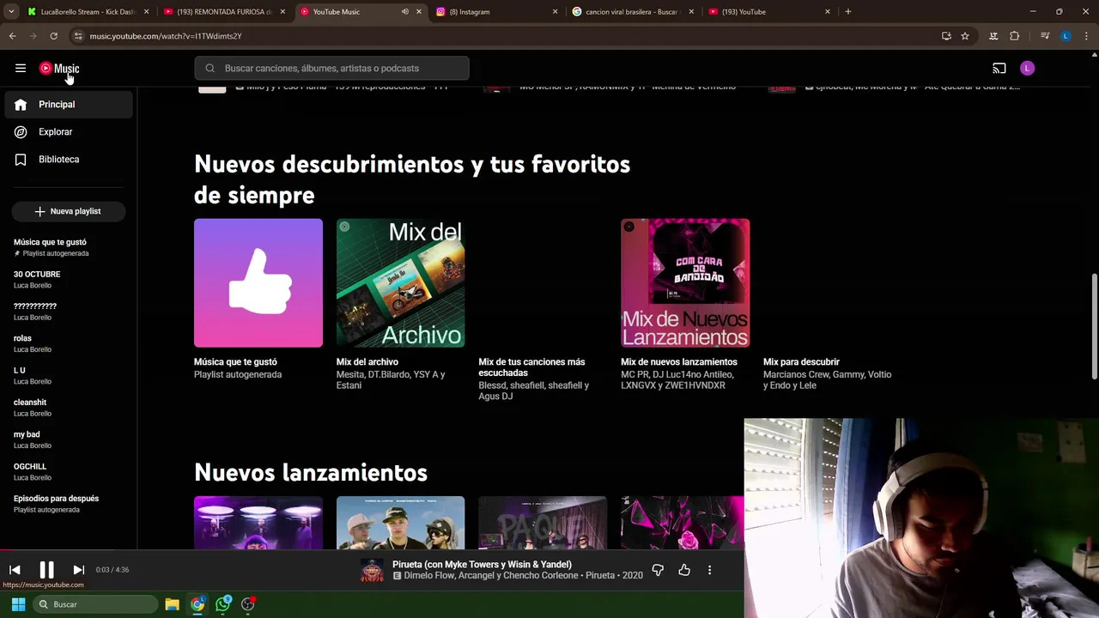Viewport: 1099px width, 618px height.
Task: Switch to Instagram browser tab
Action: (496, 12)
